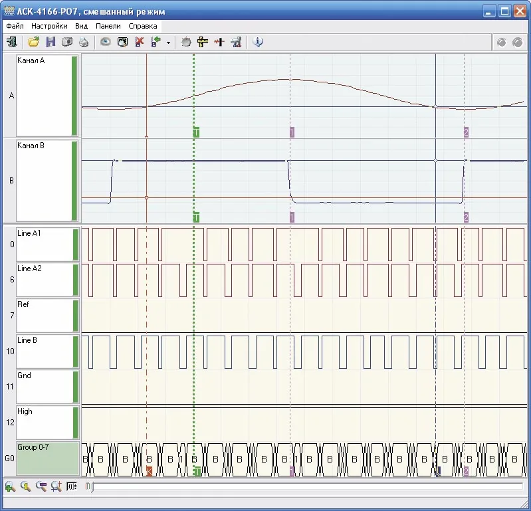This screenshot has width=531, height=511.
Task: Click the green T trigger marker in Канал B
Action: tap(196, 217)
